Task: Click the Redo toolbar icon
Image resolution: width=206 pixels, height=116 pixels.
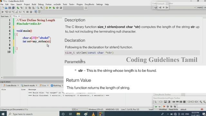Action: tap(22, 8)
